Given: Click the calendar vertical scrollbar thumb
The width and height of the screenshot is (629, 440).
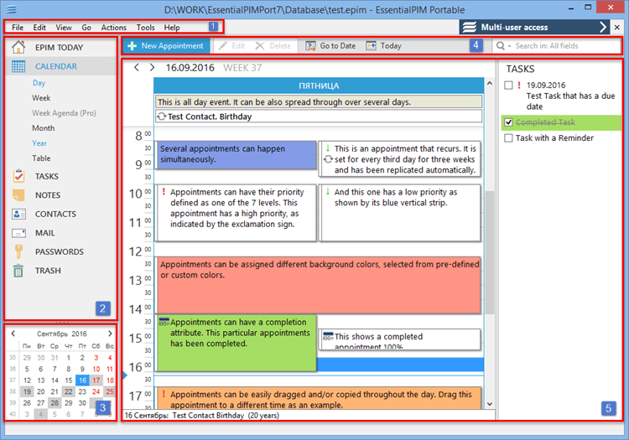Looking at the screenshot, I should pyautogui.click(x=490, y=252).
